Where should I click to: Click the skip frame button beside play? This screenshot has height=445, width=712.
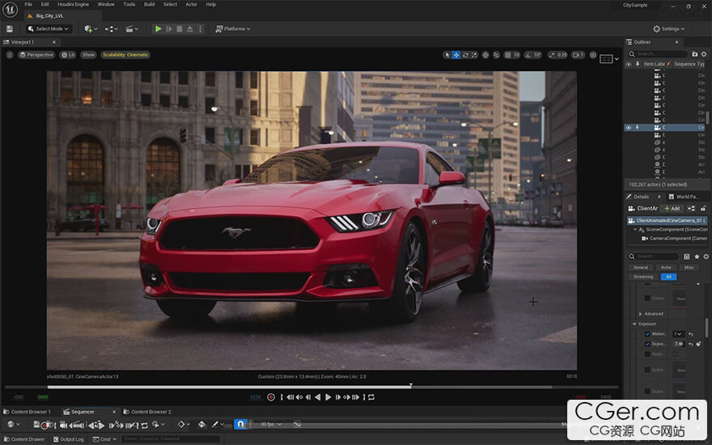pos(169,28)
